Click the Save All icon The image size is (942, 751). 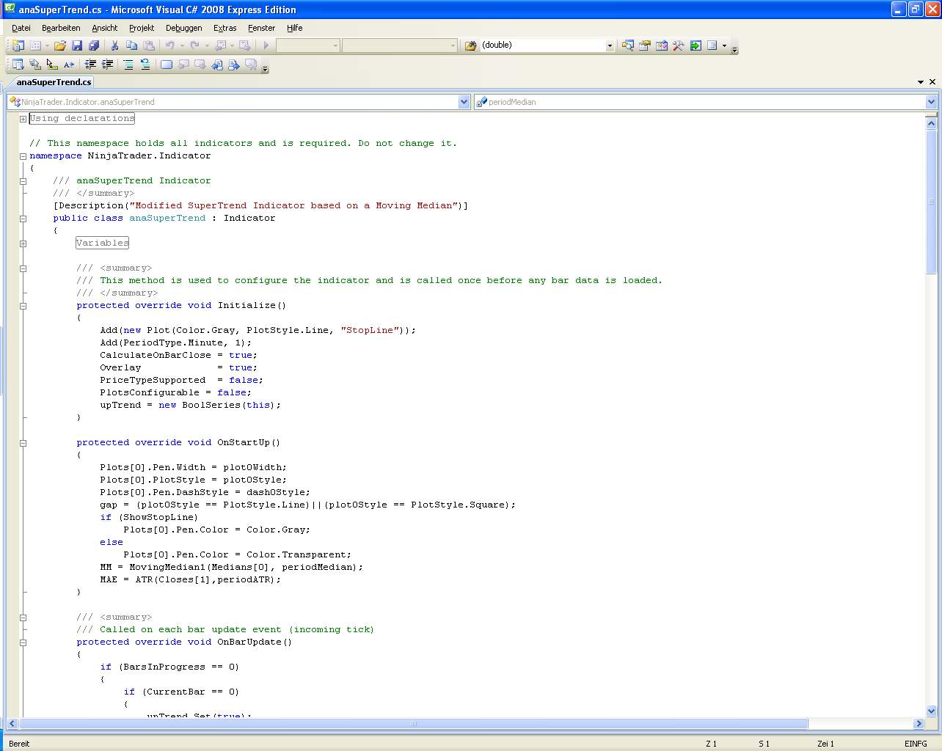[x=94, y=45]
